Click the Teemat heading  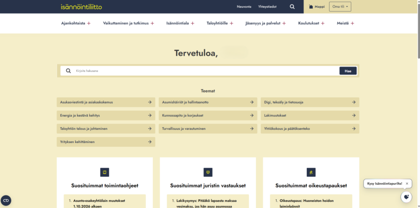coord(208,91)
